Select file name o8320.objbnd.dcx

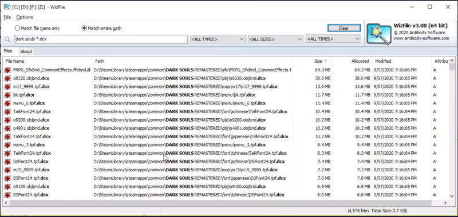[31, 78]
